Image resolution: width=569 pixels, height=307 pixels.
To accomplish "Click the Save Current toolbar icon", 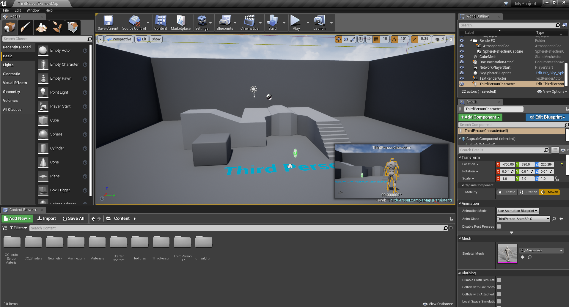I will 108,23.
